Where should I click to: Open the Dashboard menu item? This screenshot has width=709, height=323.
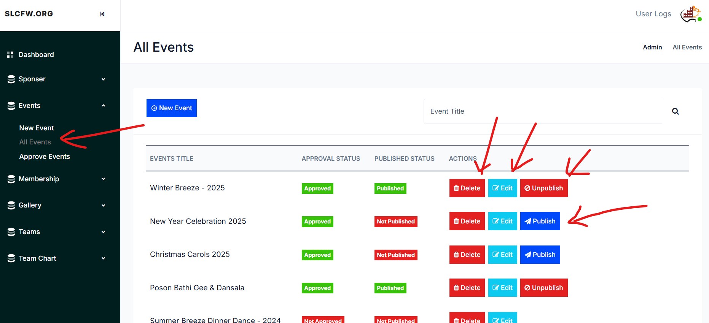(x=36, y=55)
